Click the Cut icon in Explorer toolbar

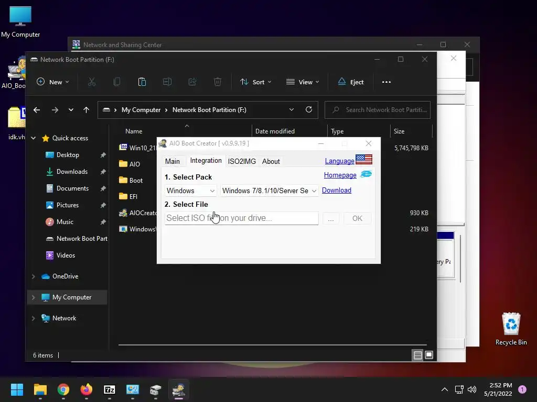click(x=91, y=82)
